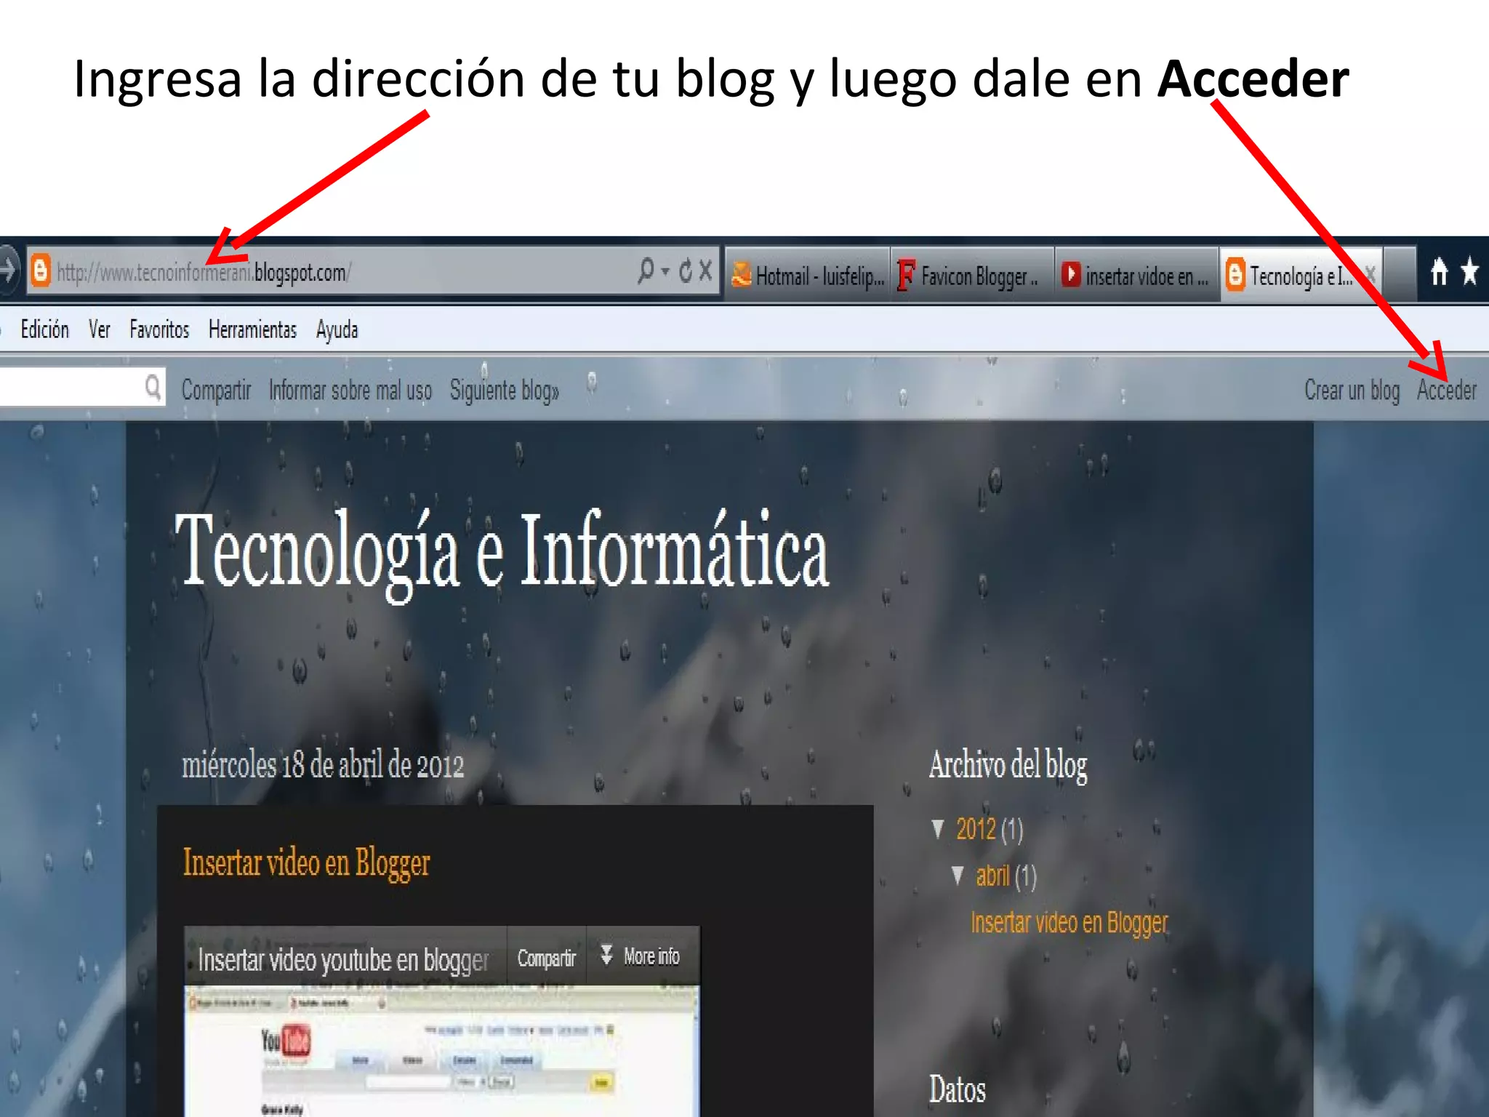Switch to the Favicon Blogger tab

point(973,276)
